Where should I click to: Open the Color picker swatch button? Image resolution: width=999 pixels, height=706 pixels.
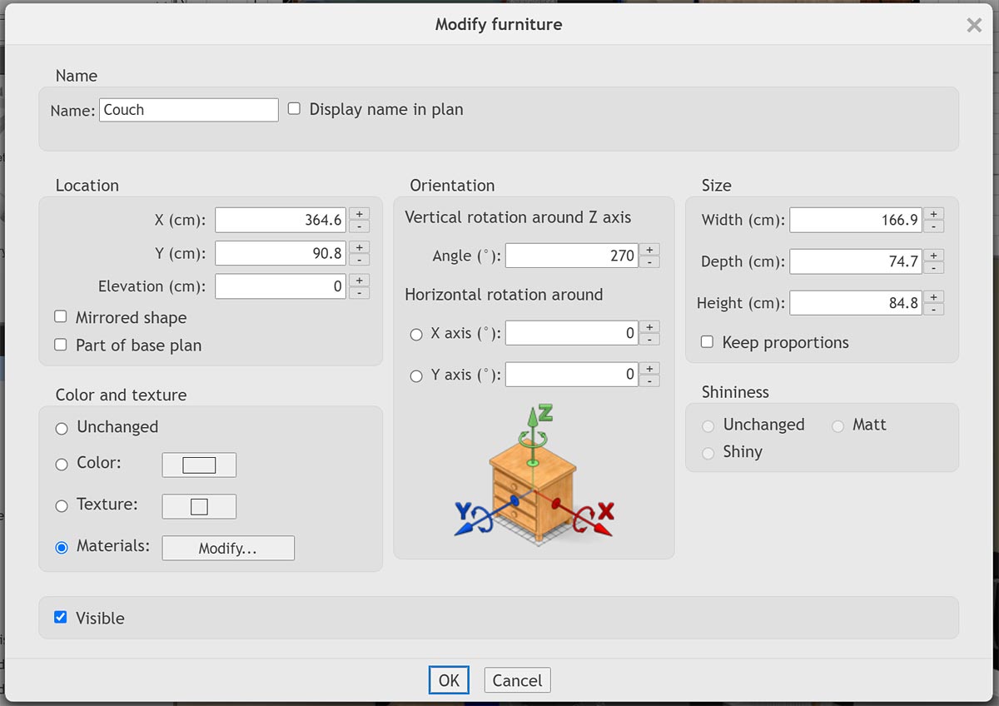(x=199, y=465)
